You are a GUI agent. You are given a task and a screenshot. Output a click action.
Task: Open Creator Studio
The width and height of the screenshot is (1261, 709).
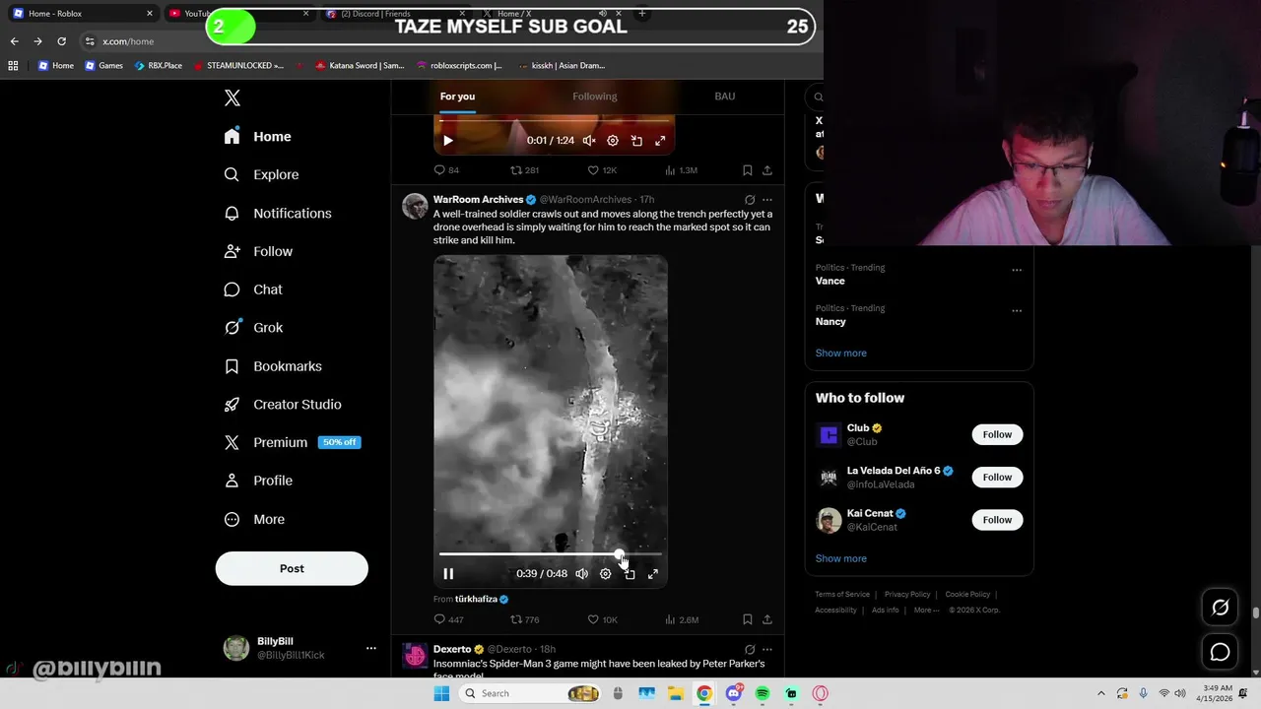tap(283, 405)
